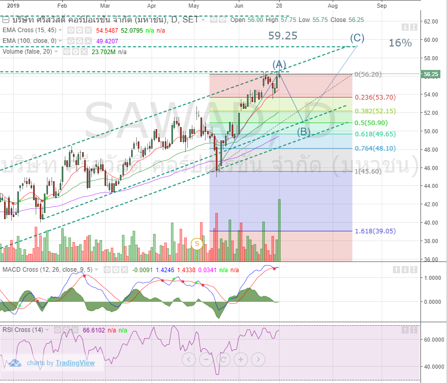Click Fibonacci level 0.764(48.10)

click(375, 148)
